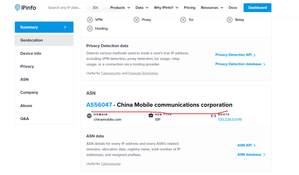Image resolution: width=299 pixels, height=175 pixels.
Task: Click the X icon next to Proxy
Action: 136,20
